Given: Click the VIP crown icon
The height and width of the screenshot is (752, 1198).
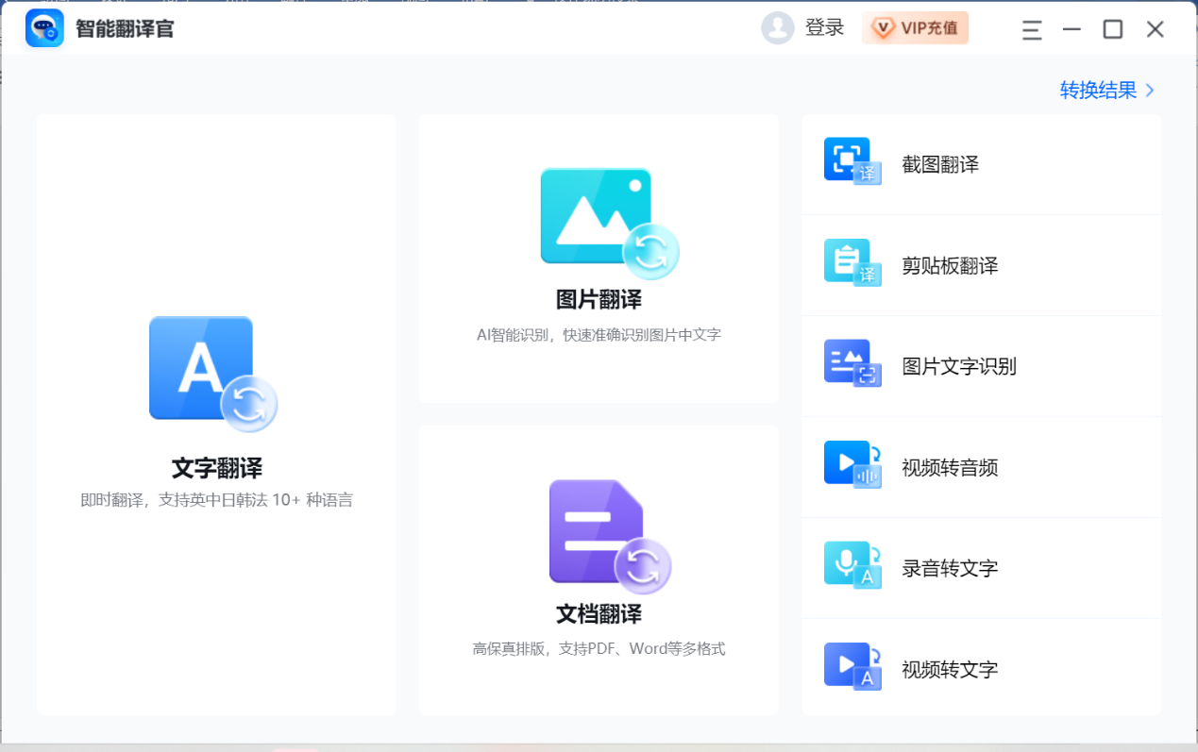Looking at the screenshot, I should coord(883,28).
